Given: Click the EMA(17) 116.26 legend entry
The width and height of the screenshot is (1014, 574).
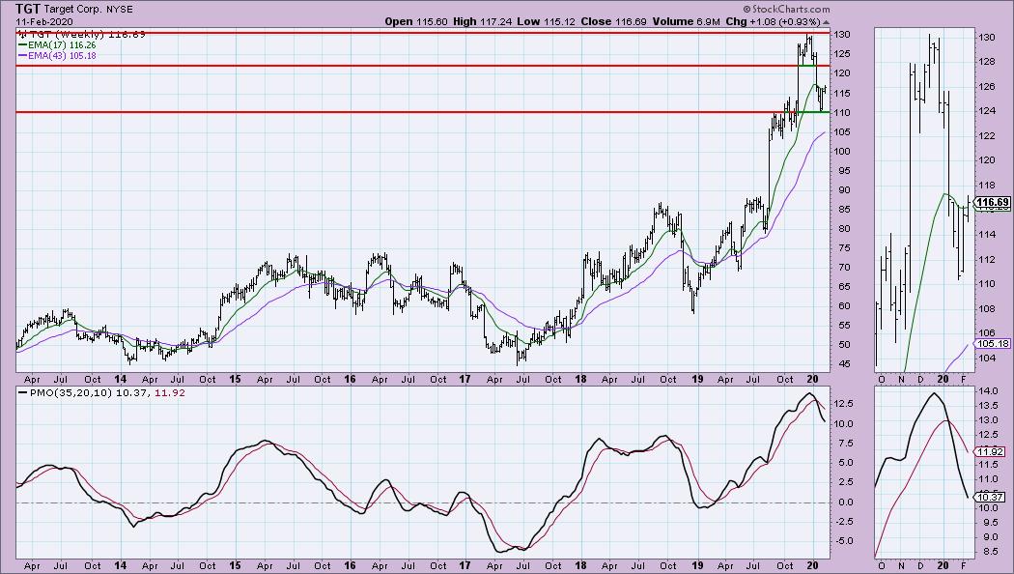Looking at the screenshot, I should [62, 45].
